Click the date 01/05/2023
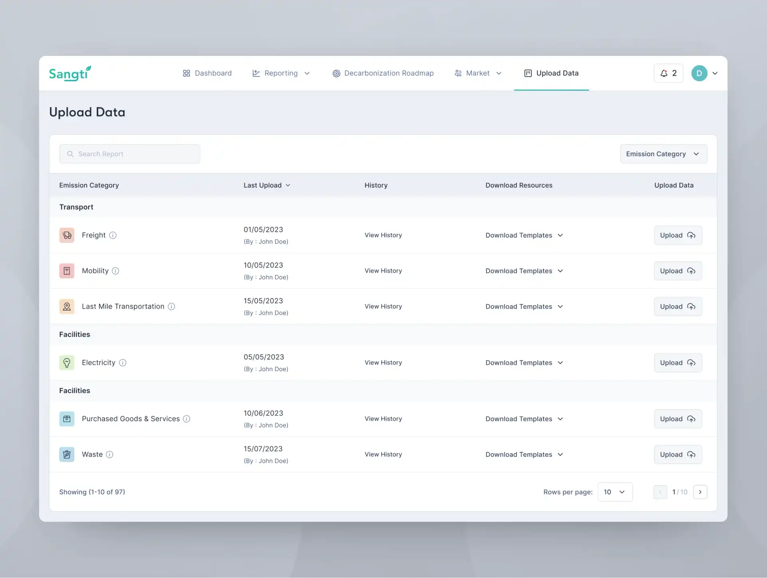 (263, 230)
